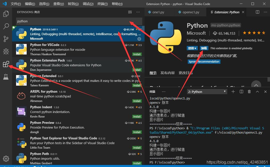The image size is (270, 167).
Task: Close the terminal panel
Action: [x=265, y=92]
